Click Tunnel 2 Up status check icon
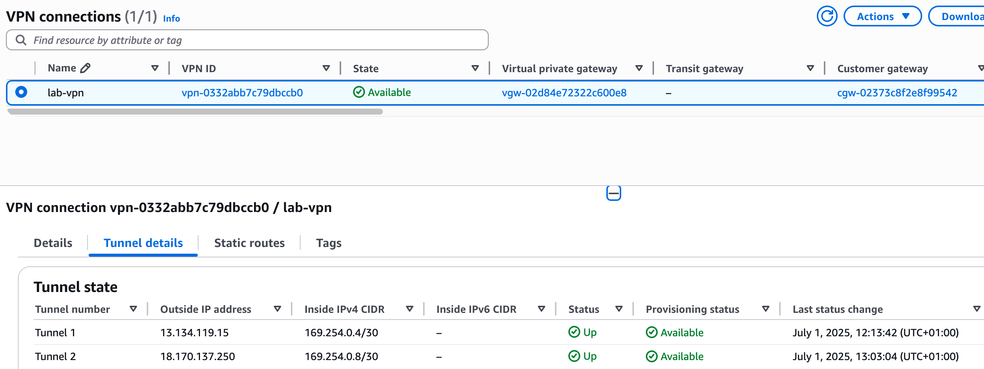This screenshot has height=369, width=984. [x=574, y=356]
